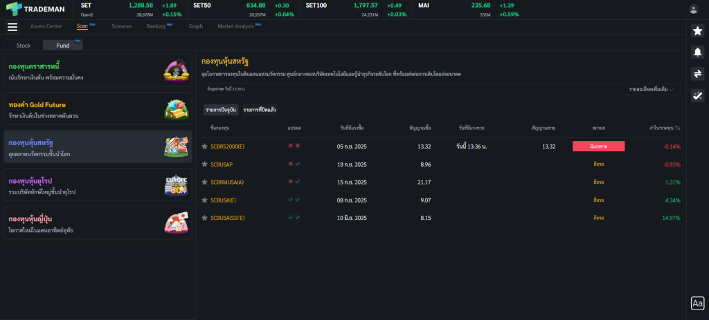Click the red มีแรงขาย status badge

pos(598,147)
